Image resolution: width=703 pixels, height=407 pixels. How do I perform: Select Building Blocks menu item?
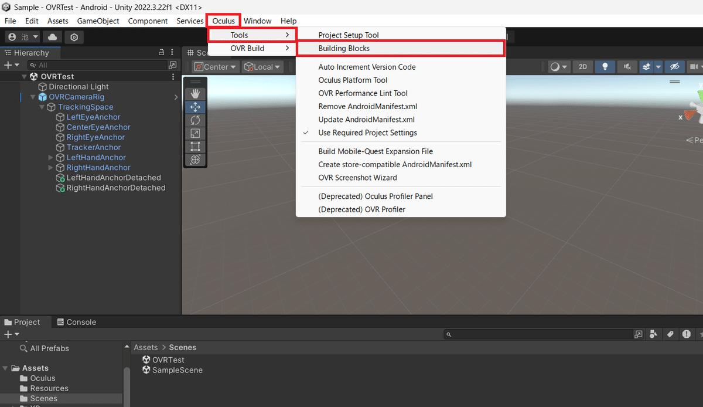tap(401, 48)
